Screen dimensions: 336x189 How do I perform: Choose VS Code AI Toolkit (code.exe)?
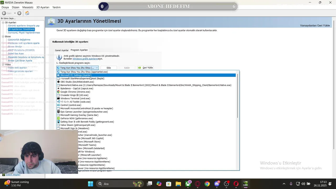click(146, 102)
